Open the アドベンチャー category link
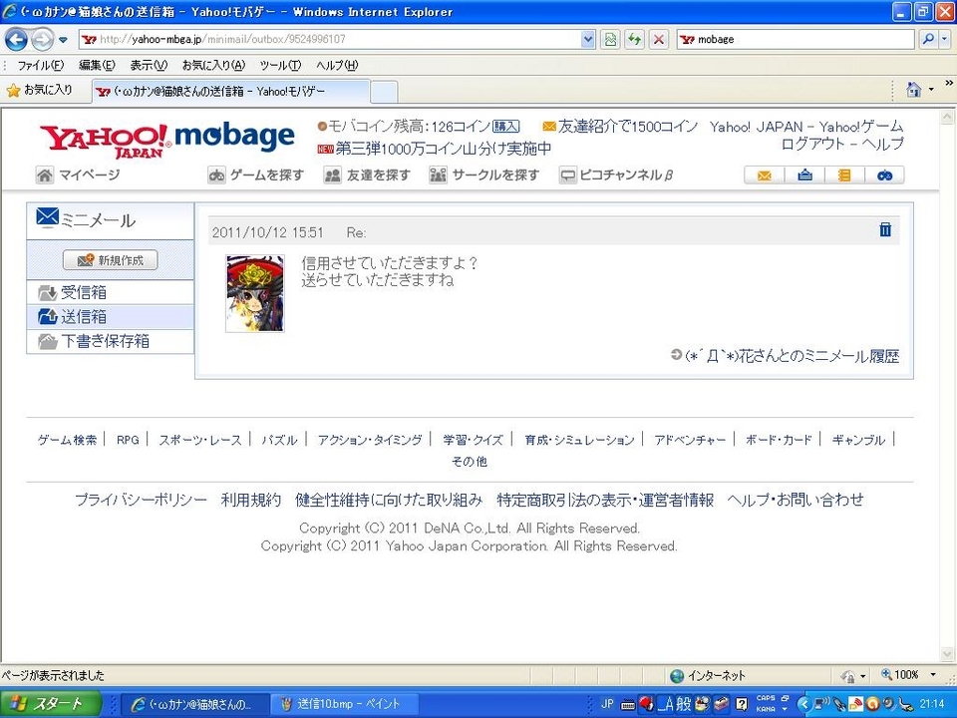 tap(690, 440)
